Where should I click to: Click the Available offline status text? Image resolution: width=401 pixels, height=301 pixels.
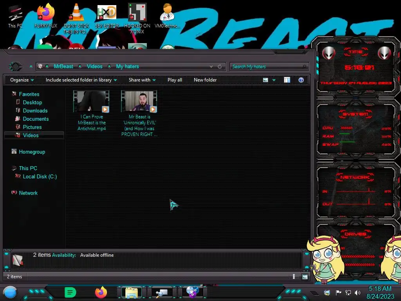[97, 255]
